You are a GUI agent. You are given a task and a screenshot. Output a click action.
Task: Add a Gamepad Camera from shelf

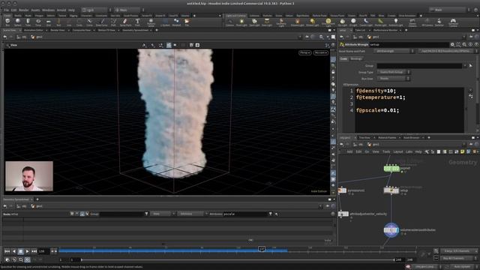click(453, 22)
